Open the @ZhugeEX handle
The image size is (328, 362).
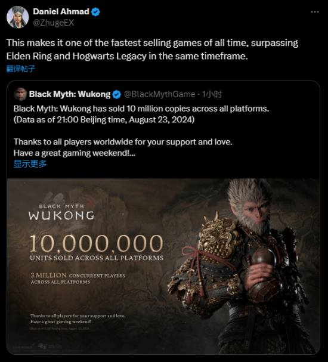pyautogui.click(x=54, y=23)
